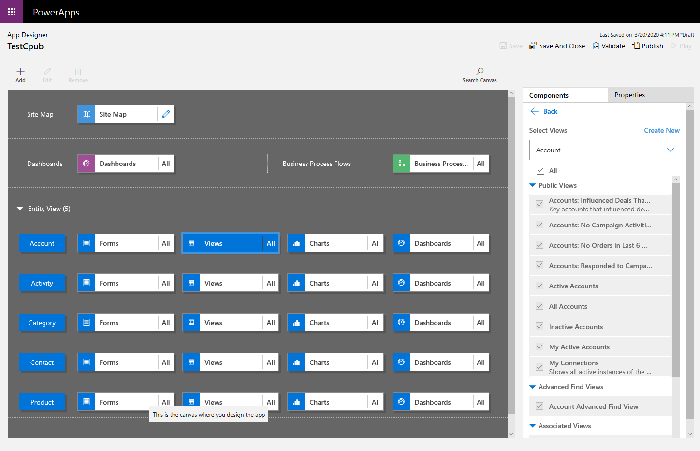Select the Site Map map icon
Image resolution: width=700 pixels, height=451 pixels.
[87, 114]
